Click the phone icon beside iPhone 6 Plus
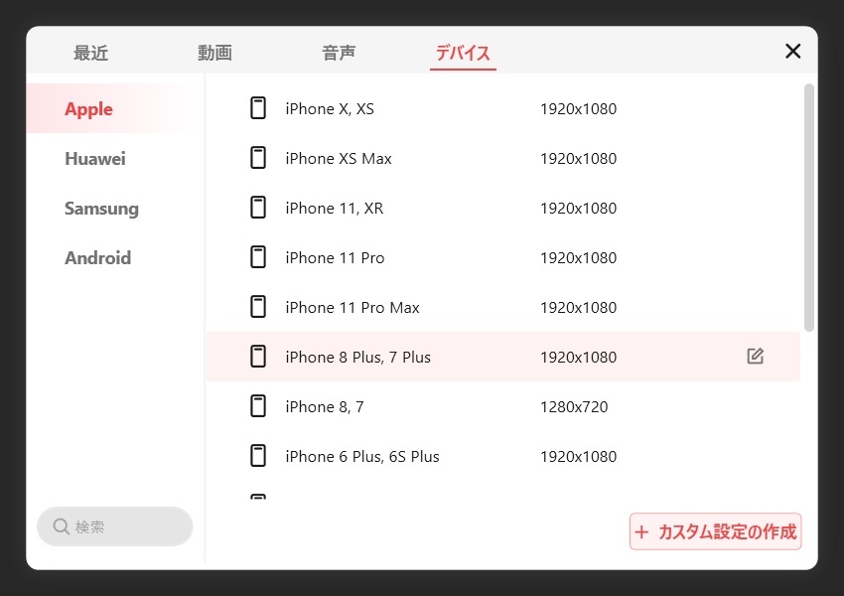The height and width of the screenshot is (596, 844). pos(258,456)
